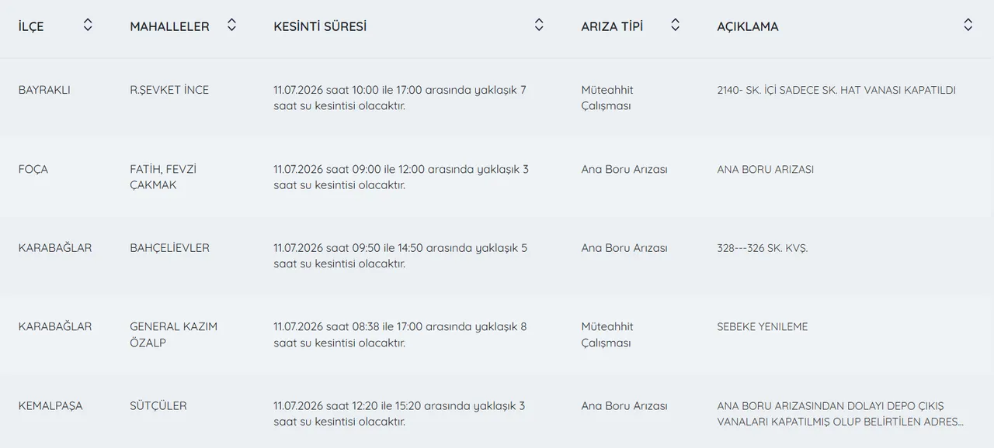Select the KEMALPAŞA district cell
The image size is (994, 448).
click(x=50, y=405)
